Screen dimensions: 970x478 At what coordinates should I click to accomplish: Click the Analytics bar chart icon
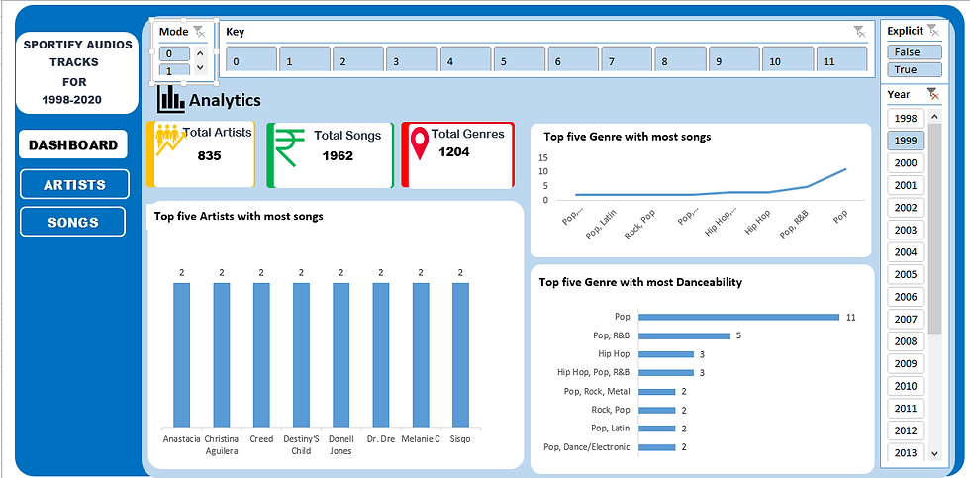pos(171,99)
